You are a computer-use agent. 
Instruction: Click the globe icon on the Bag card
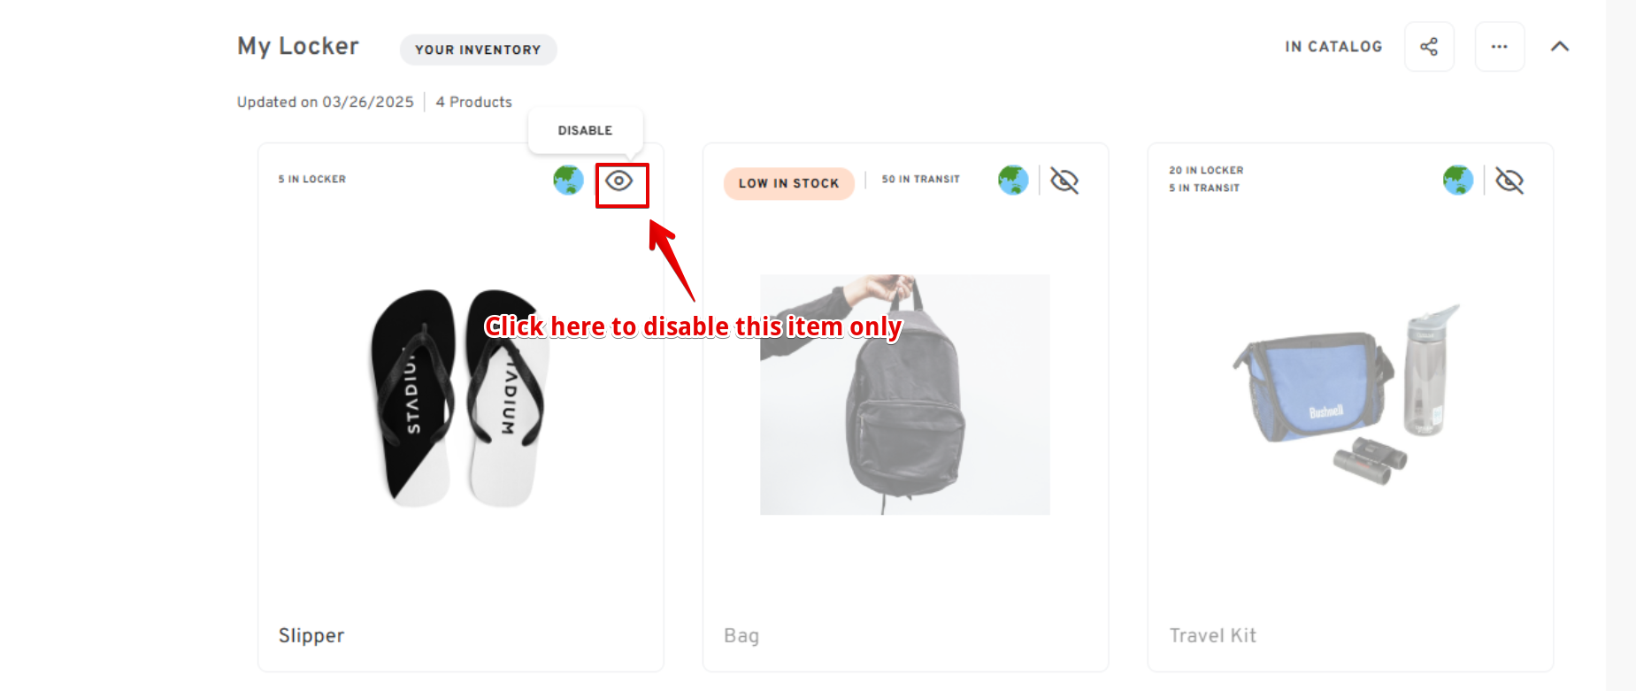[x=1013, y=180]
